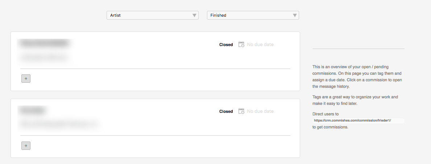Click the second commission's blurred subtitle
The width and height of the screenshot is (431, 164).
pos(58,124)
